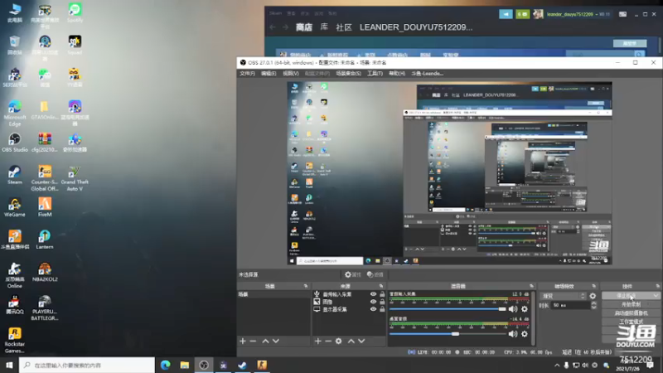Screen dimensions: 663x373
Task: Click Steam user avatar thumbnail
Action: pyautogui.click(x=538, y=14)
